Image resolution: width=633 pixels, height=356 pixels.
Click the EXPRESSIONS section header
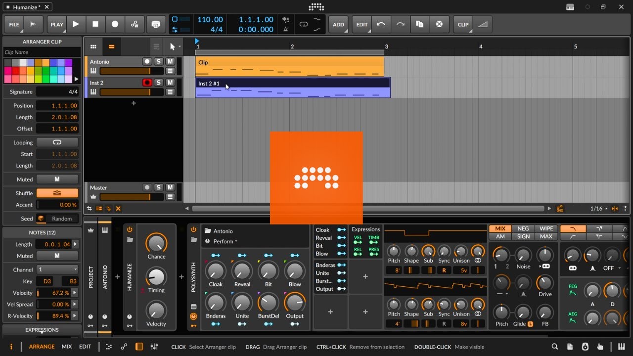pyautogui.click(x=42, y=330)
